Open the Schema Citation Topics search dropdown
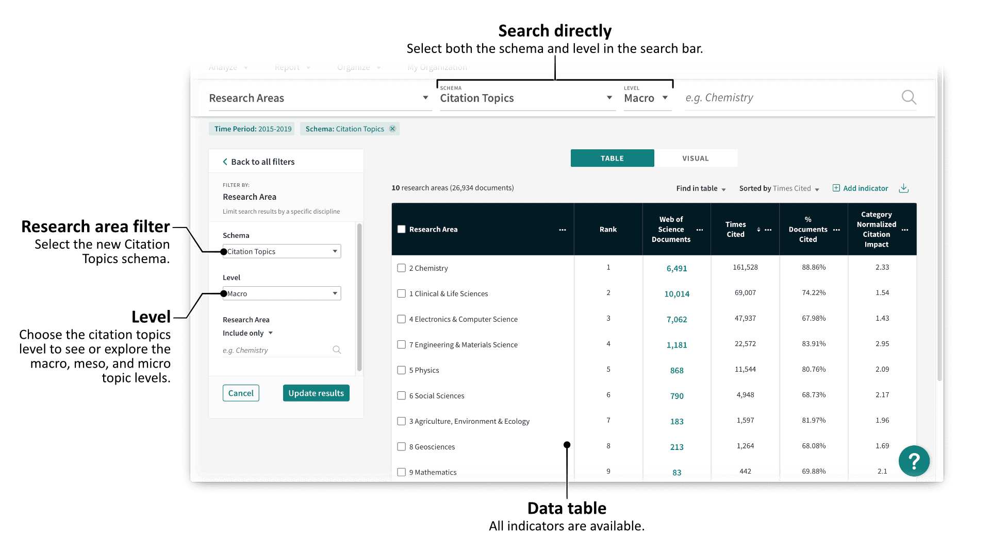 pyautogui.click(x=527, y=98)
